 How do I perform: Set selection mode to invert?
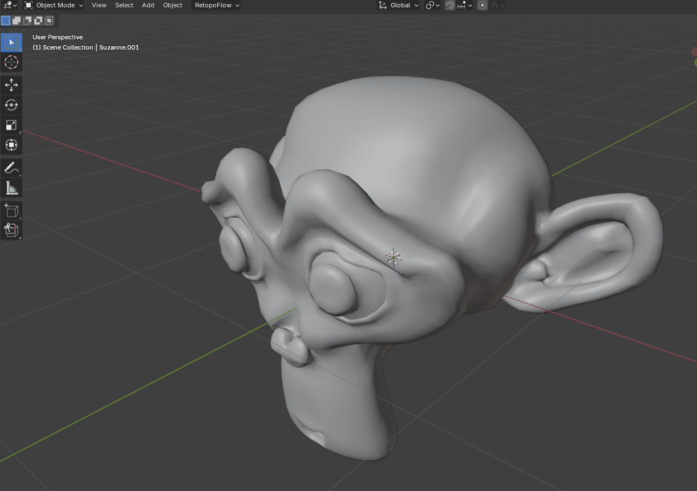pos(38,21)
